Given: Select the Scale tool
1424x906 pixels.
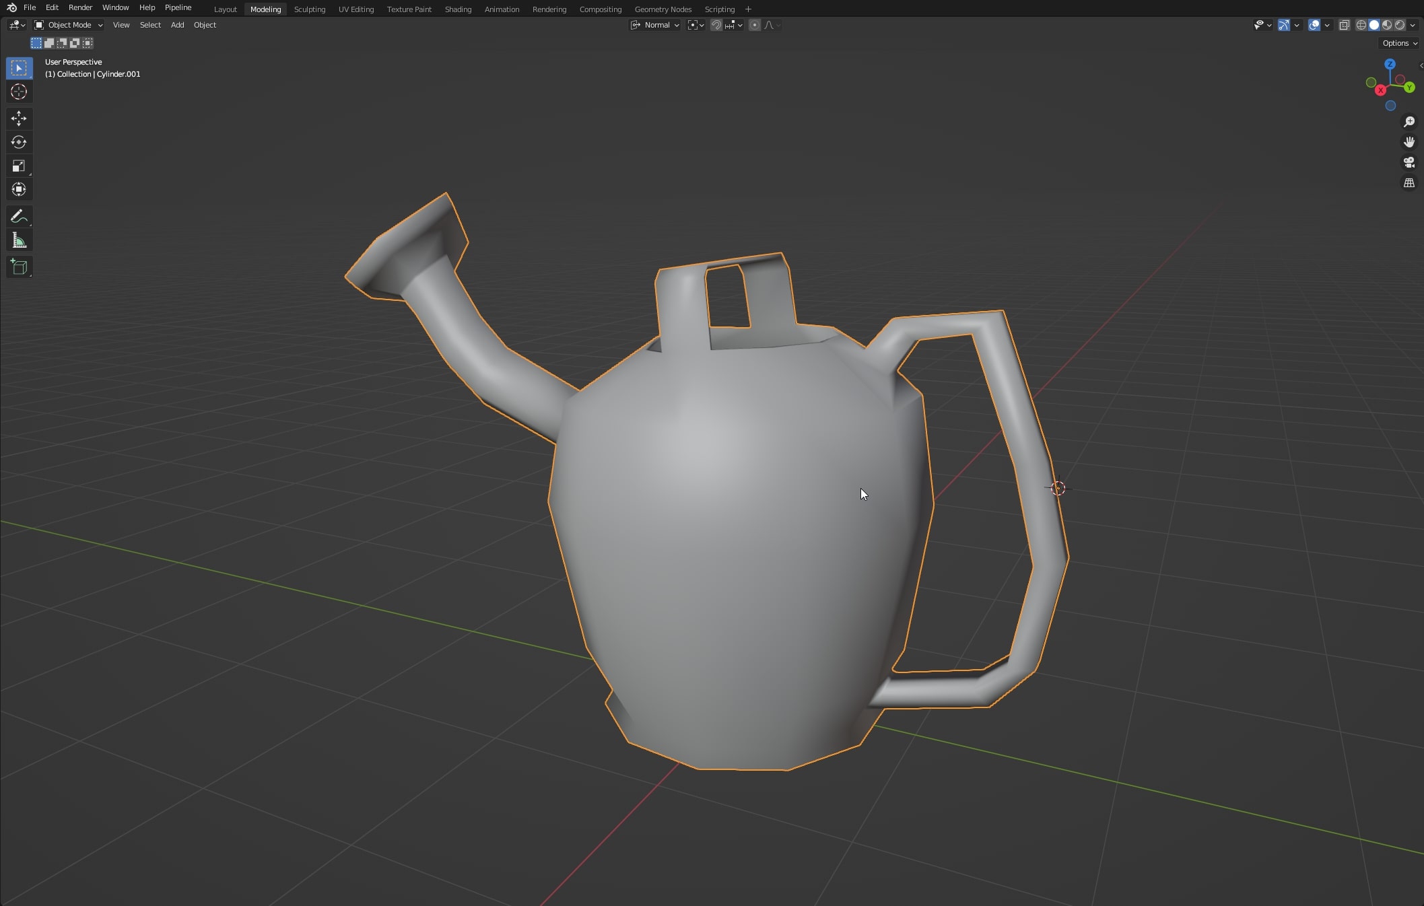Looking at the screenshot, I should [19, 166].
